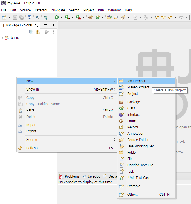
Task: Expand the basic project tree node
Action: (x=2, y=38)
